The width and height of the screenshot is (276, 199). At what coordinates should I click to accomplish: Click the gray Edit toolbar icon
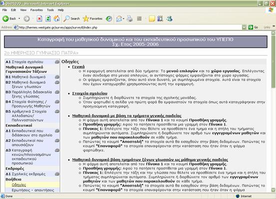[139, 18]
